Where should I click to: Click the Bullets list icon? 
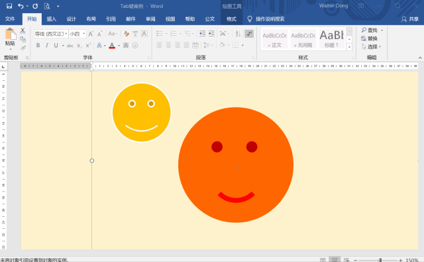tap(160, 34)
